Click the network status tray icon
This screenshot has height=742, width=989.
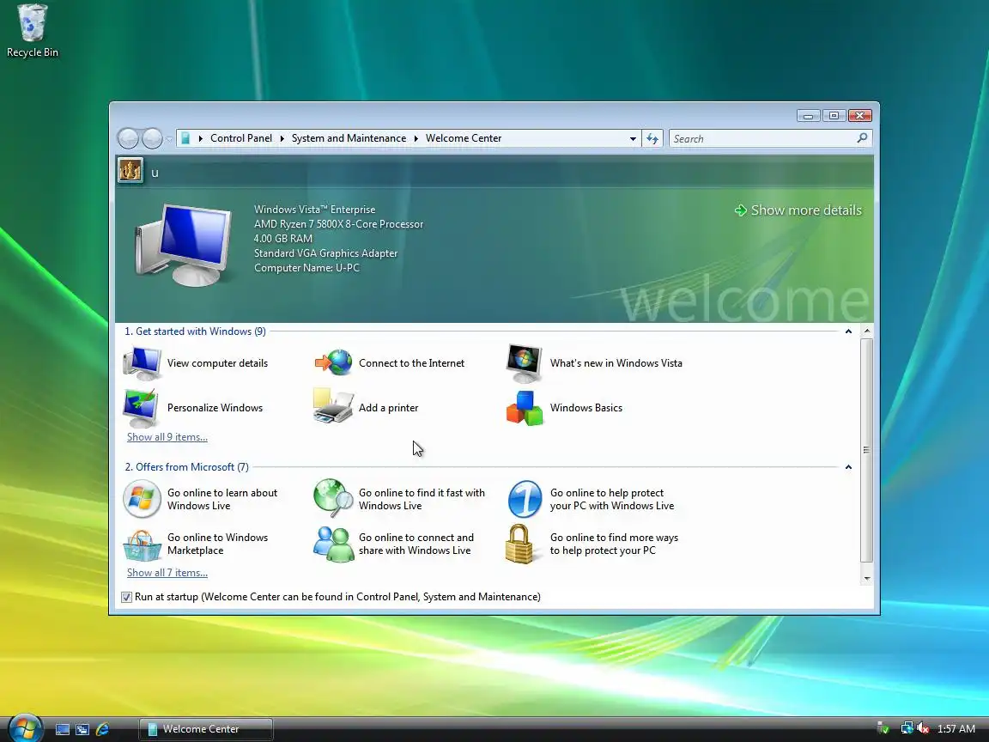[x=907, y=728]
